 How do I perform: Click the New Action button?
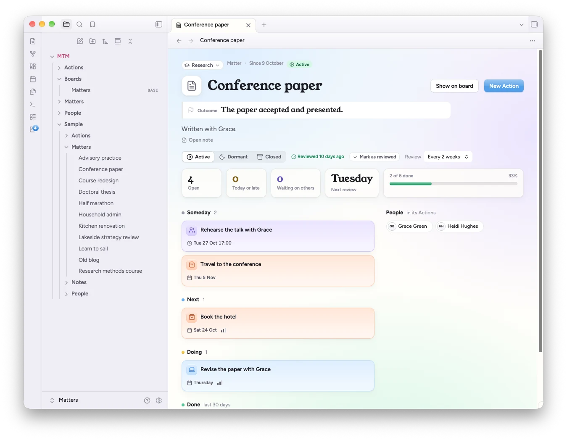pyautogui.click(x=504, y=86)
